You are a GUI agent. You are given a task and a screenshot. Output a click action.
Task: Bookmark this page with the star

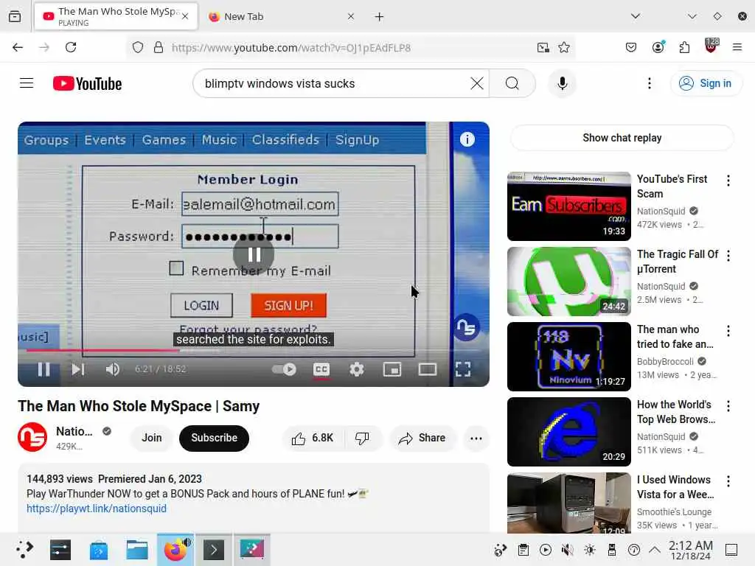[x=564, y=47]
